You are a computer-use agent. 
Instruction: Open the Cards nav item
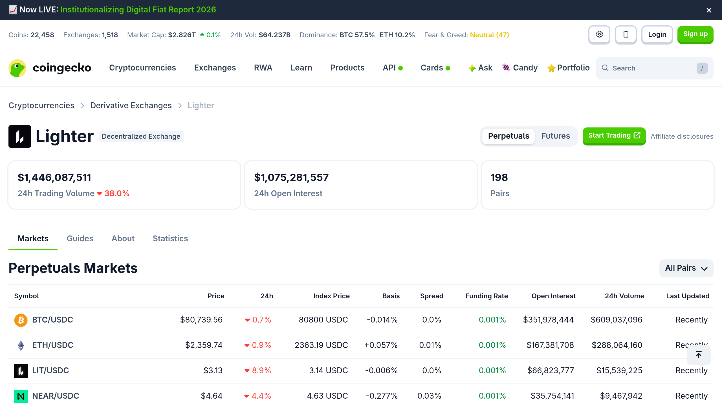pyautogui.click(x=435, y=68)
